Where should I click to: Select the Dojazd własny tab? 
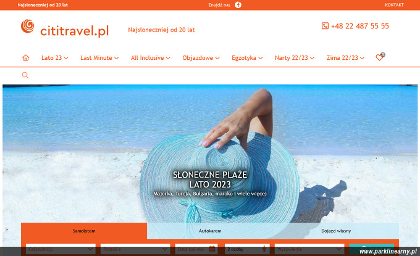(336, 231)
